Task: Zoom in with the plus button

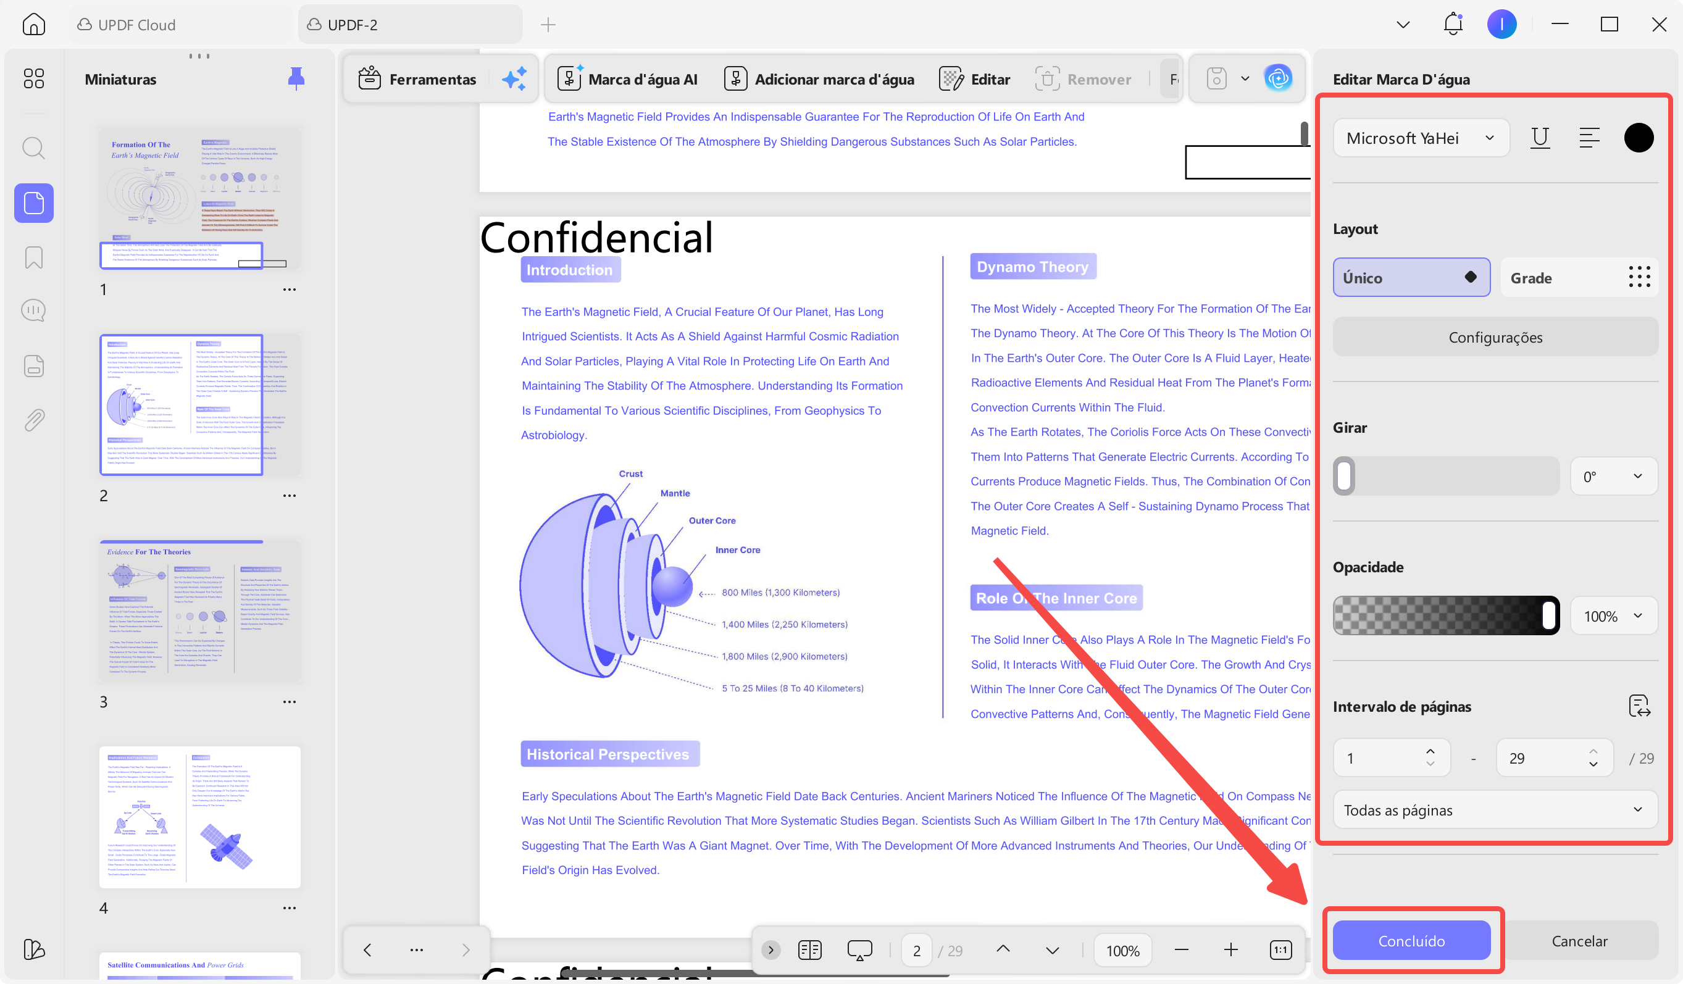Action: click(1230, 949)
